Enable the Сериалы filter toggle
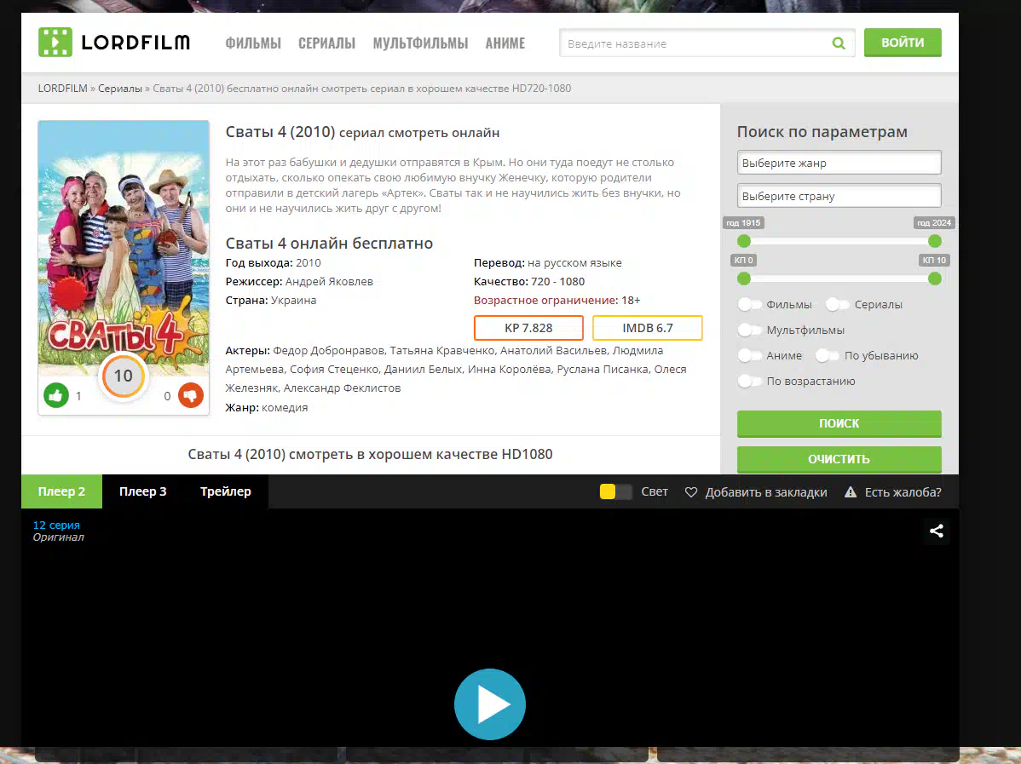 coord(838,305)
